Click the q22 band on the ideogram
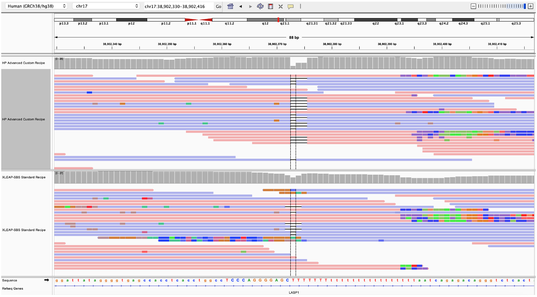Screen dimensions: 537x297 click(x=375, y=20)
